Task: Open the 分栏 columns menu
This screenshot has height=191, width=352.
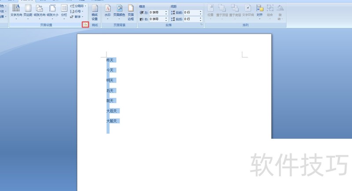Action: 64,12
